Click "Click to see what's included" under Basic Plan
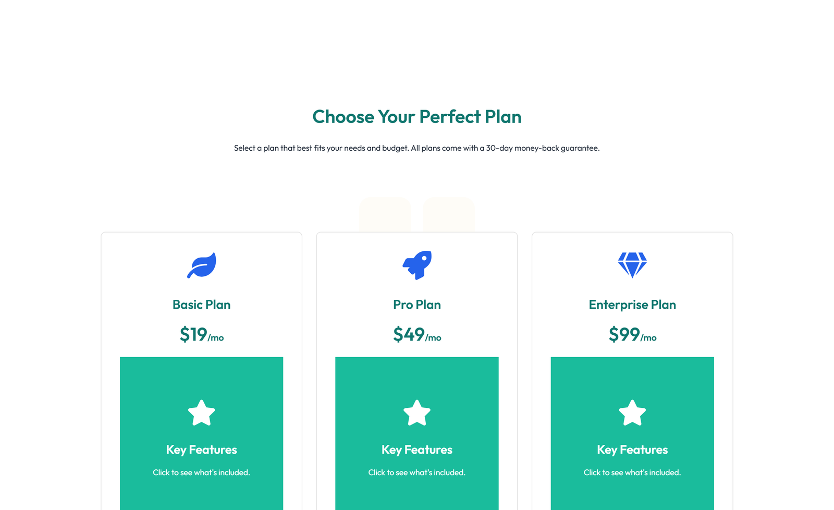Viewport: 834px width, 510px height. click(x=202, y=472)
